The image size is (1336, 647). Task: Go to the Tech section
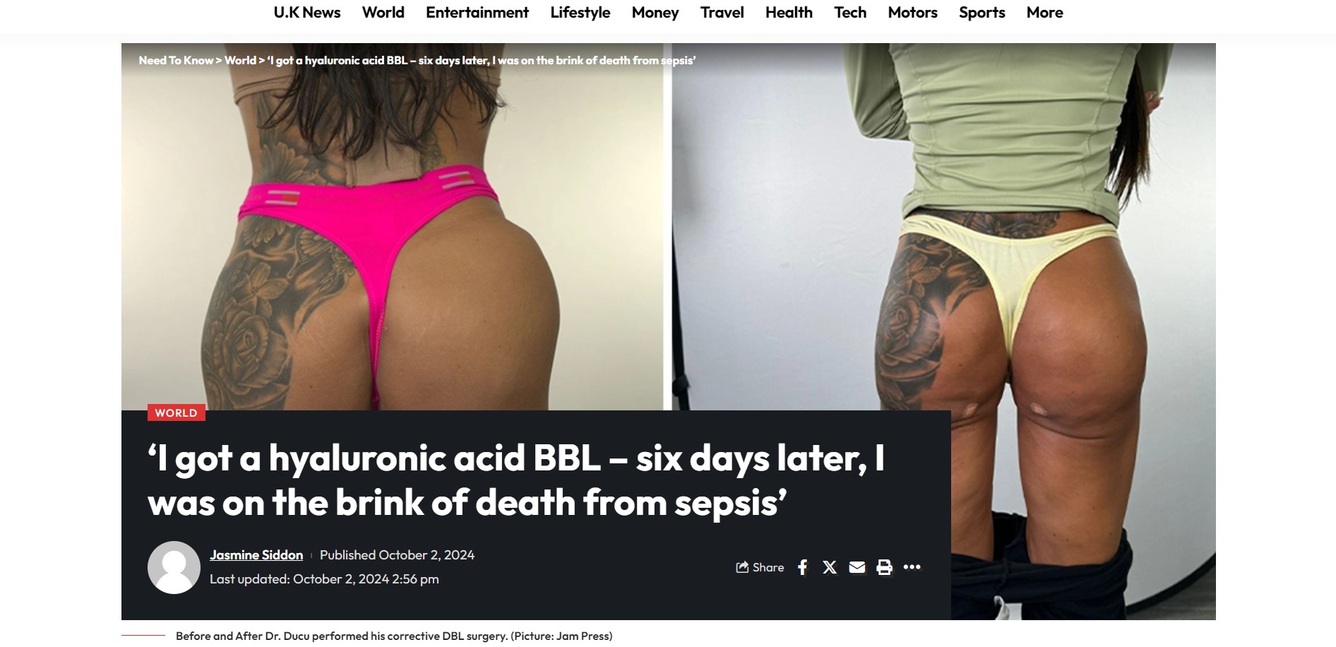click(850, 13)
